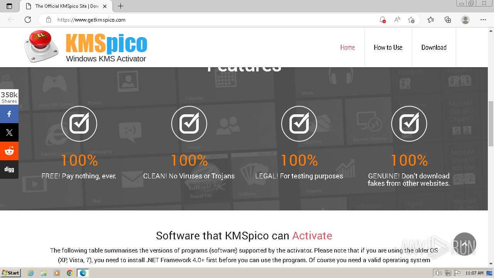Click 'LEGAL! For testing purposes' text
Screen dimensions: 494x278
(x=299, y=176)
